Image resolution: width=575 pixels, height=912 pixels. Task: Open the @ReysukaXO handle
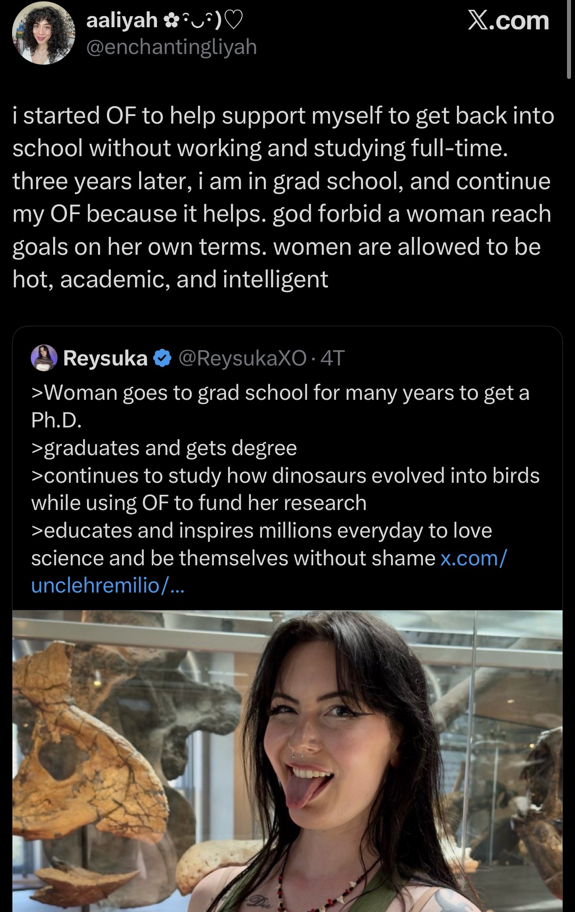coord(242,358)
